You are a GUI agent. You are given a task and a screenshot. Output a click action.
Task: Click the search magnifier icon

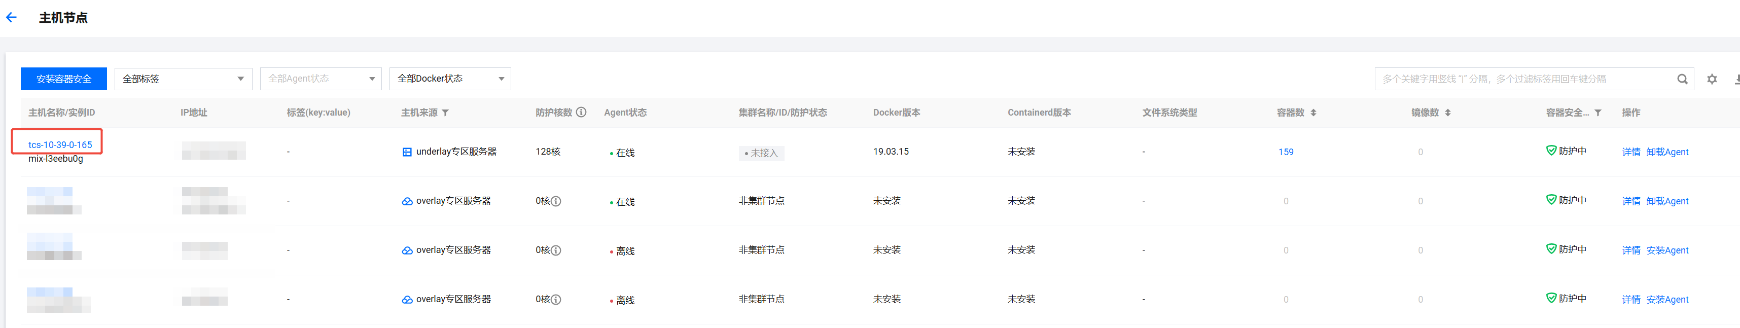point(1682,79)
